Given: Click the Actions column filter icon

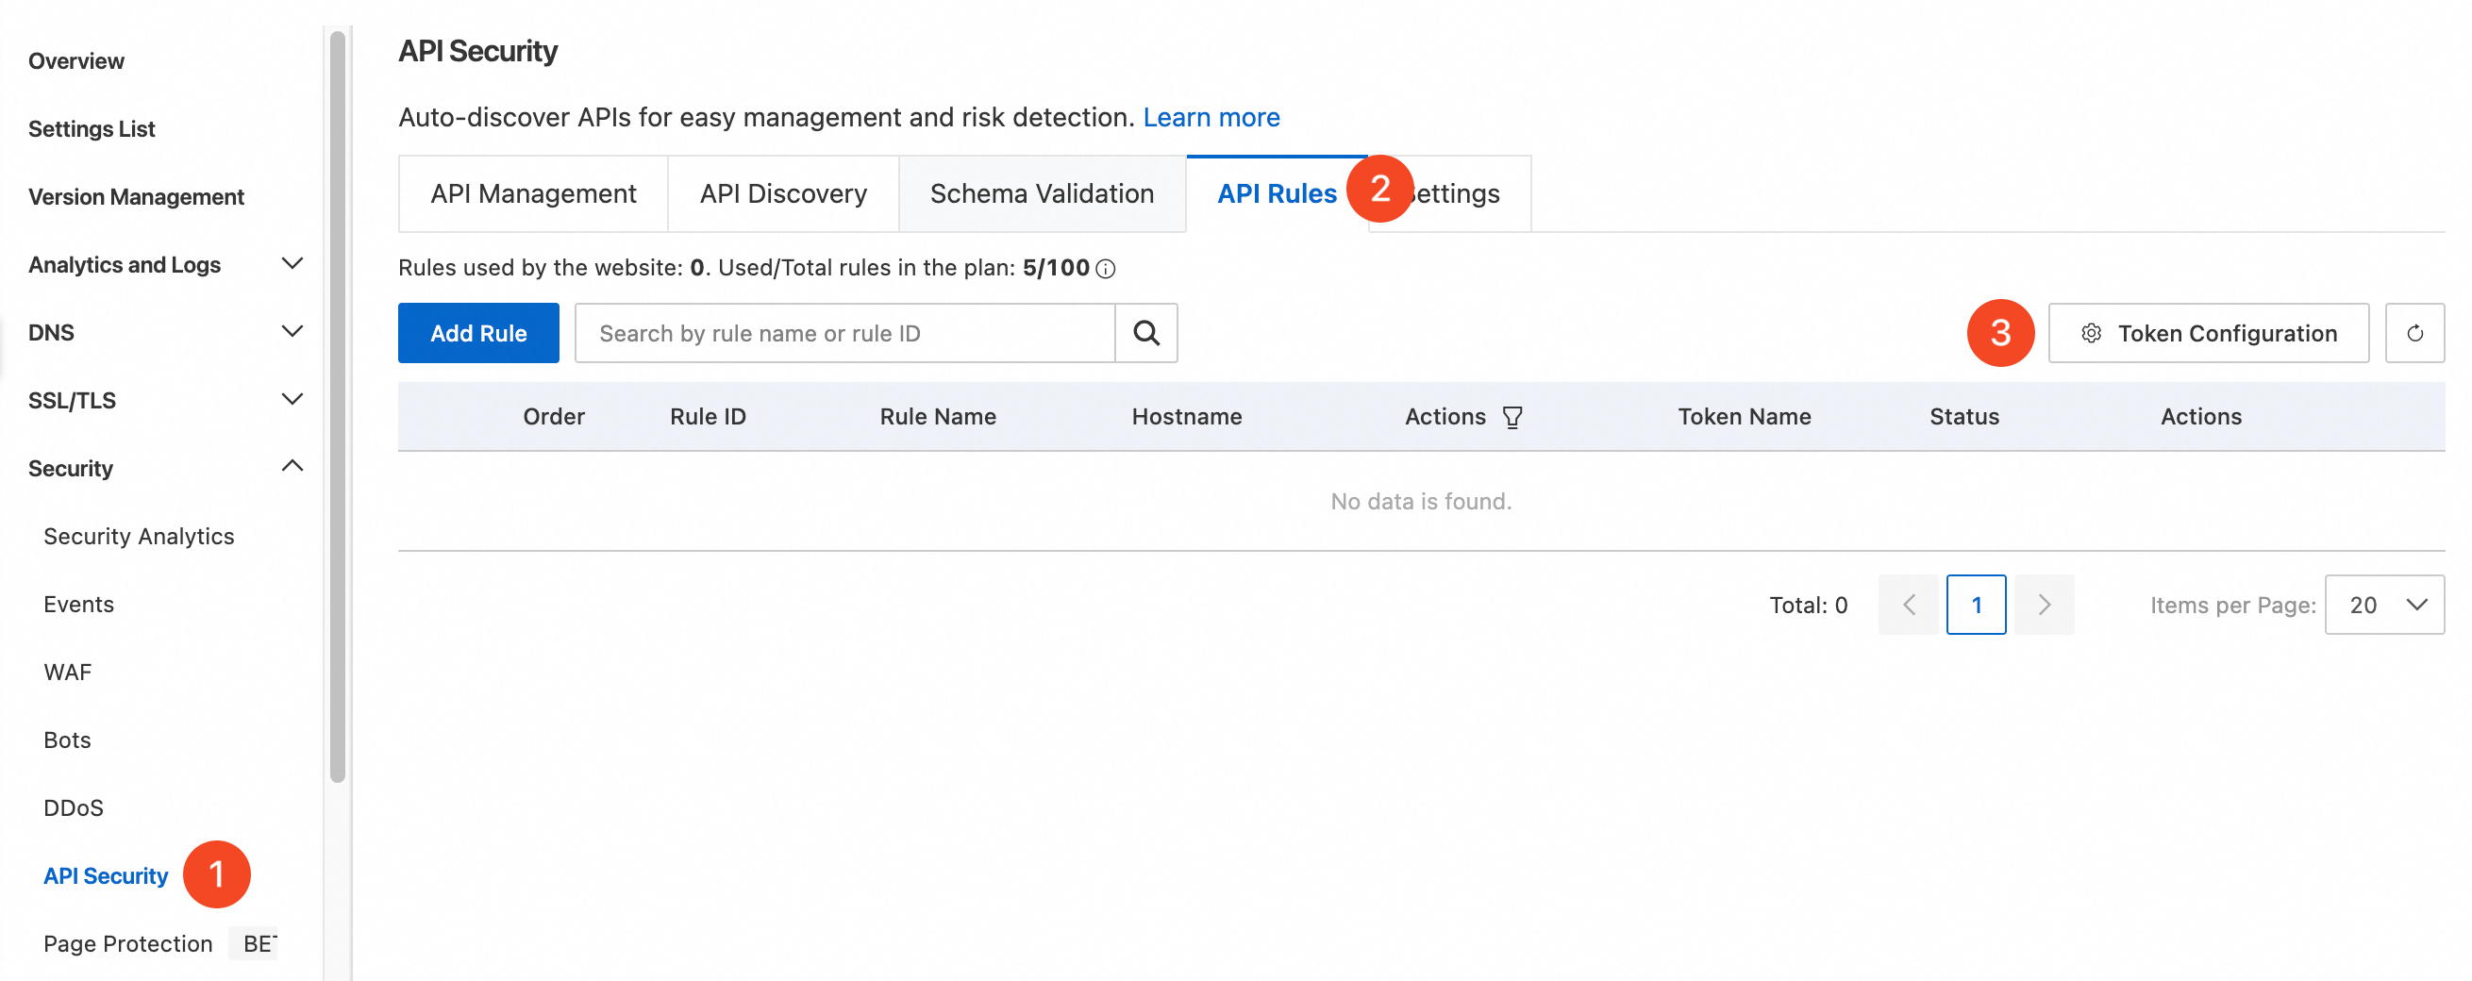Looking at the screenshot, I should pos(1512,417).
